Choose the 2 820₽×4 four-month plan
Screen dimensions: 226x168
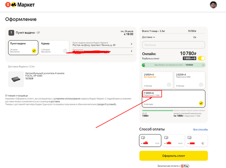click(189, 80)
